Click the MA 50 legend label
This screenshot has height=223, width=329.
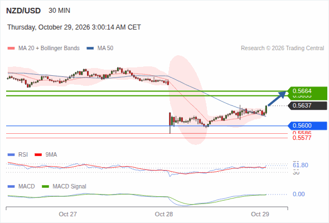click(105, 49)
